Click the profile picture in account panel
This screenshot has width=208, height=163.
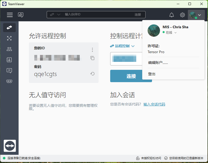(x=154, y=31)
